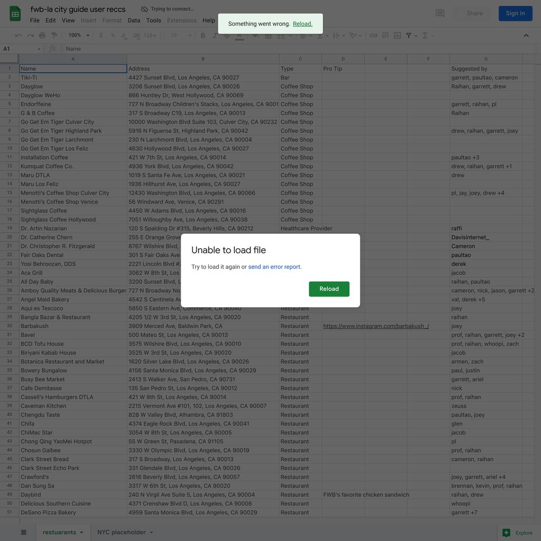This screenshot has width=541, height=541.
Task: Click the All Sheets list icon
Action: tap(23, 532)
